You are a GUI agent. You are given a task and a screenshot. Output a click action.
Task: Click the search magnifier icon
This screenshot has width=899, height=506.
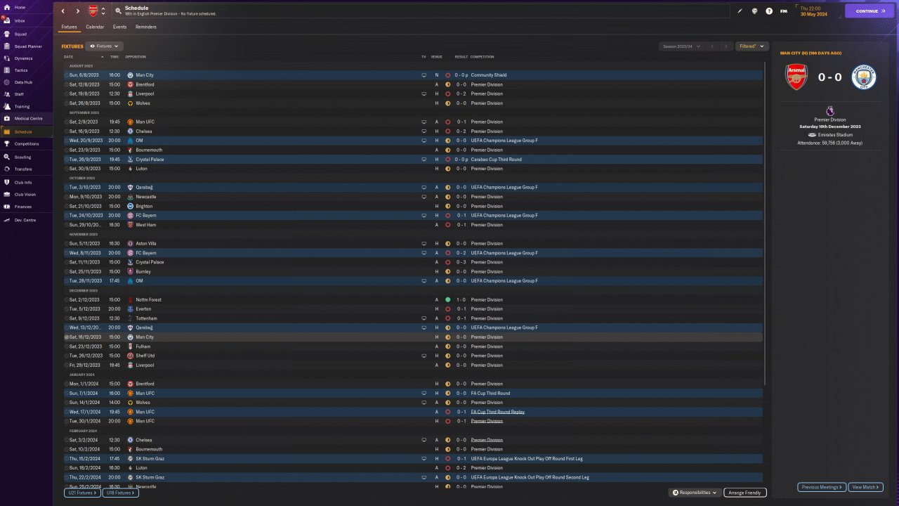(118, 11)
